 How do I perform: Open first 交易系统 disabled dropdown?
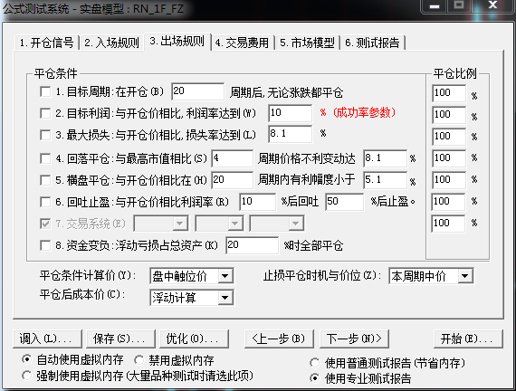161,224
